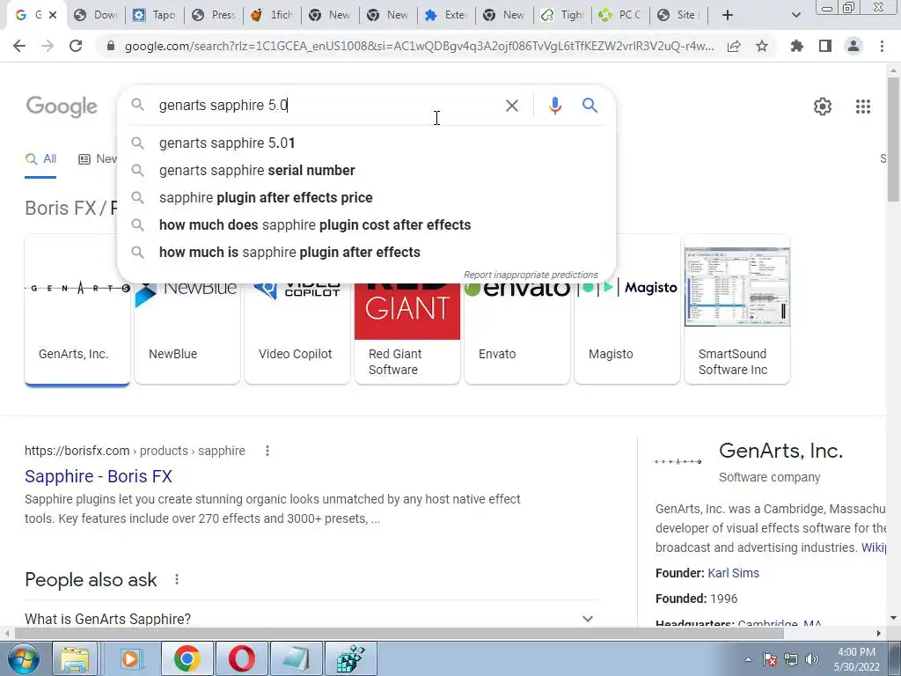Click the Envato company card
The height and width of the screenshot is (676, 901).
(x=517, y=334)
